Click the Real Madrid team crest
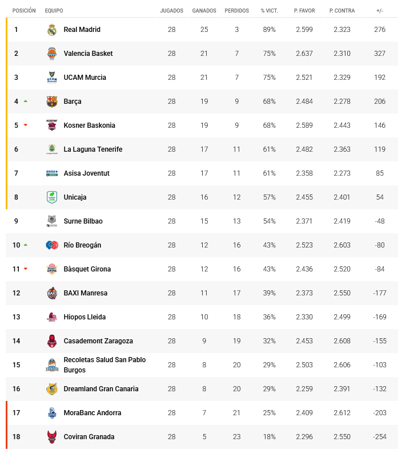Viewport: 398px width, 454px height. (x=52, y=30)
